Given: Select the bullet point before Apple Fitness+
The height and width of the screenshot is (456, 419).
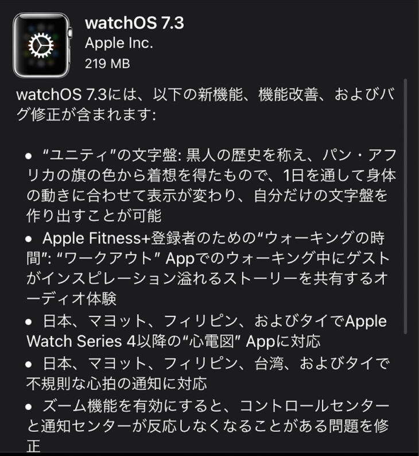Looking at the screenshot, I should coord(29,239).
